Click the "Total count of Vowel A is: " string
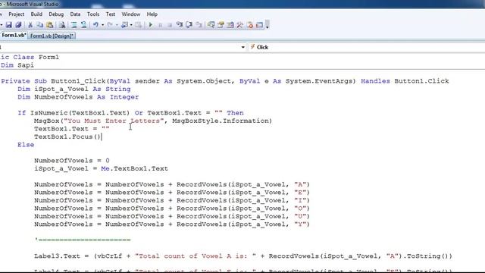 click(x=196, y=256)
